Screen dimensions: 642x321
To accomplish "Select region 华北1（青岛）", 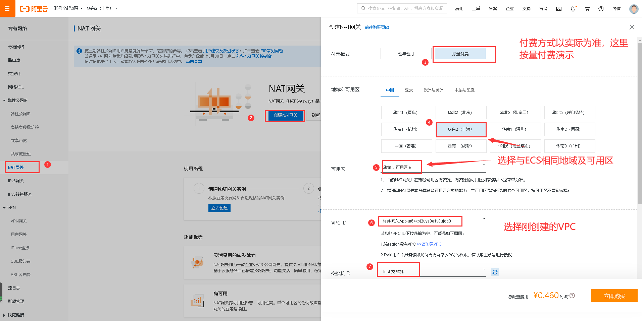I will coord(406,113).
